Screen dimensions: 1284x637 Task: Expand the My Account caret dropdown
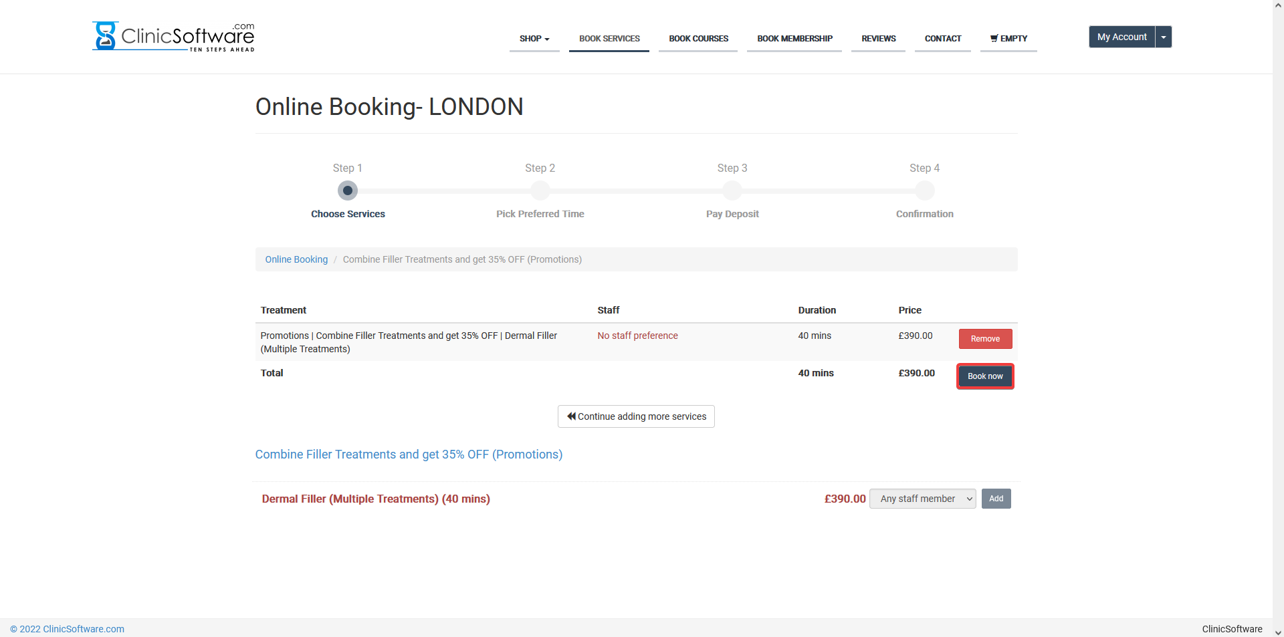point(1164,37)
